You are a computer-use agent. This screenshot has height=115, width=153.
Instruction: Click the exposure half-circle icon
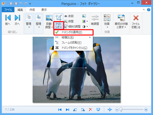pos(84,27)
